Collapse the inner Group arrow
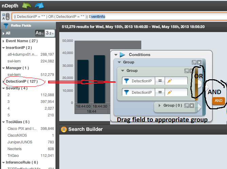Viewport: 227px width, 169px height. pos(123,71)
